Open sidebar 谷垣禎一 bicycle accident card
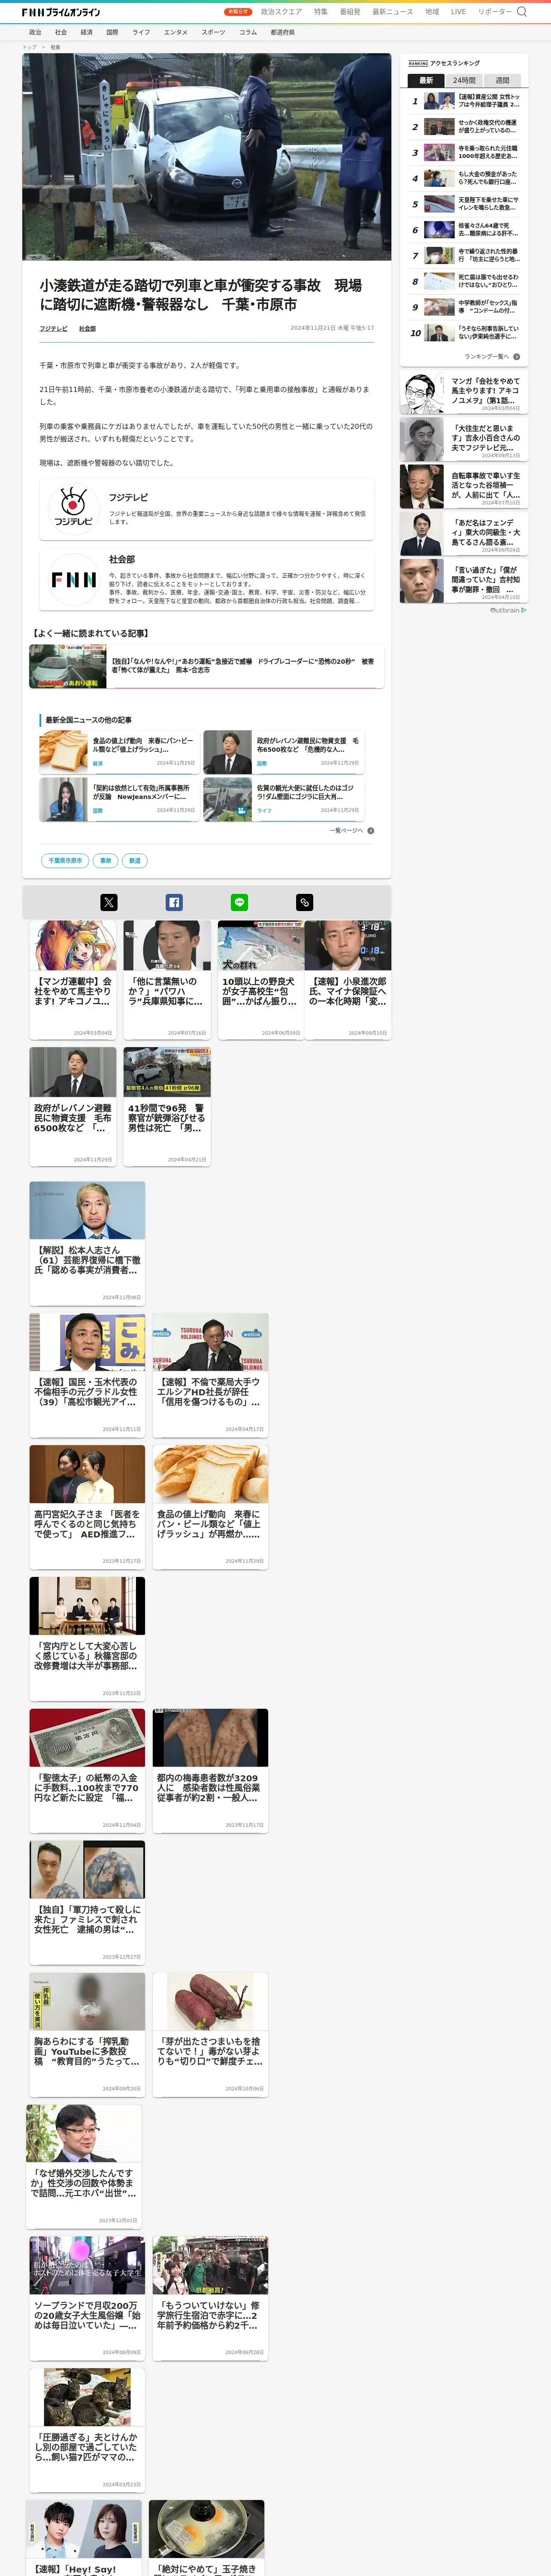Image resolution: width=551 pixels, height=2576 pixels. tap(464, 487)
